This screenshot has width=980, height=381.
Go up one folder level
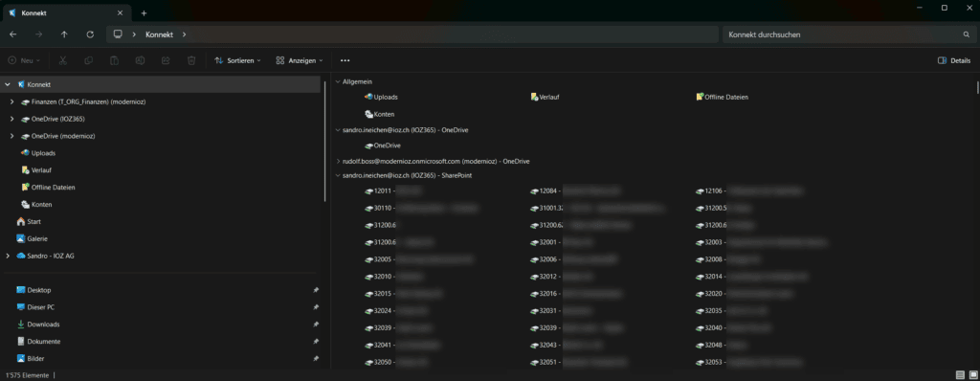pyautogui.click(x=64, y=34)
